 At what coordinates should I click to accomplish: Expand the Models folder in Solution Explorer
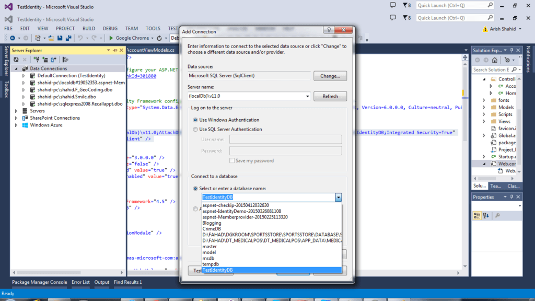pyautogui.click(x=484, y=108)
